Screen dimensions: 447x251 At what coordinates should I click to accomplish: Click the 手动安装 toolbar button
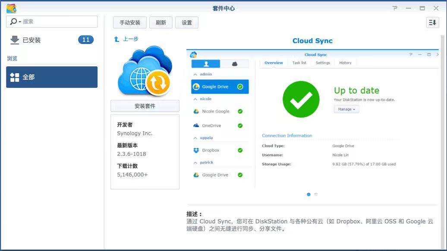[129, 22]
